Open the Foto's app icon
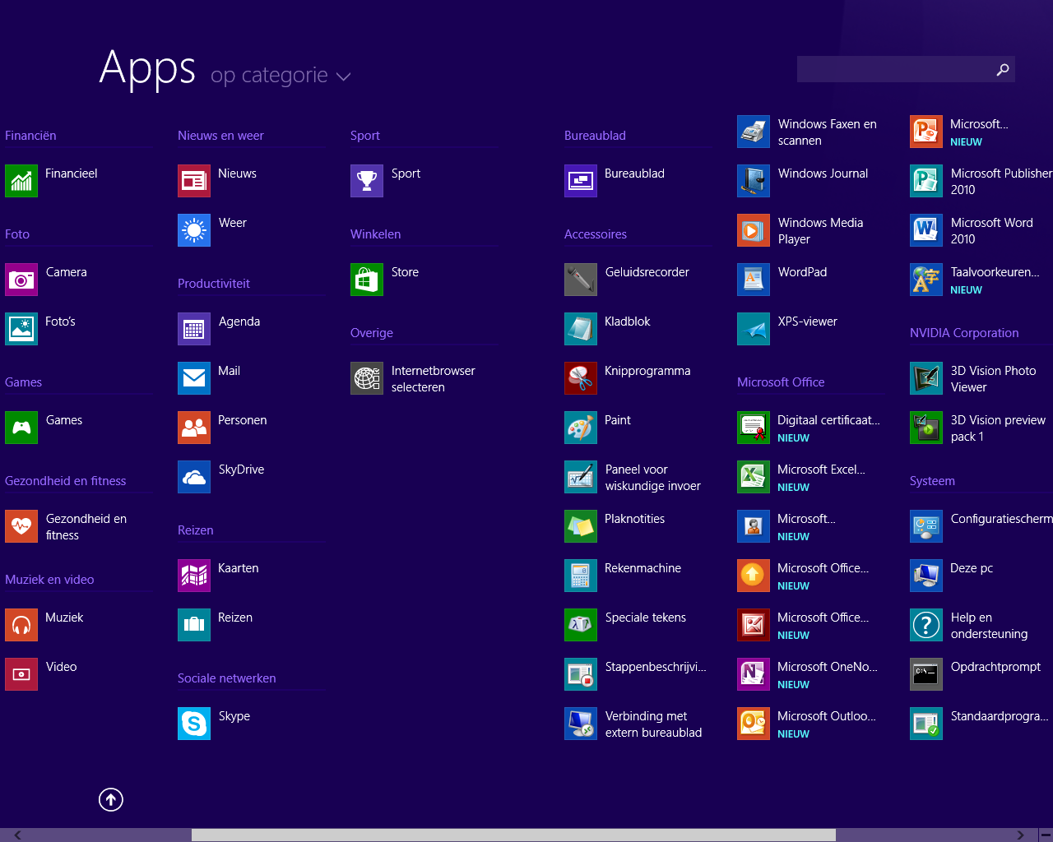 [x=21, y=329]
